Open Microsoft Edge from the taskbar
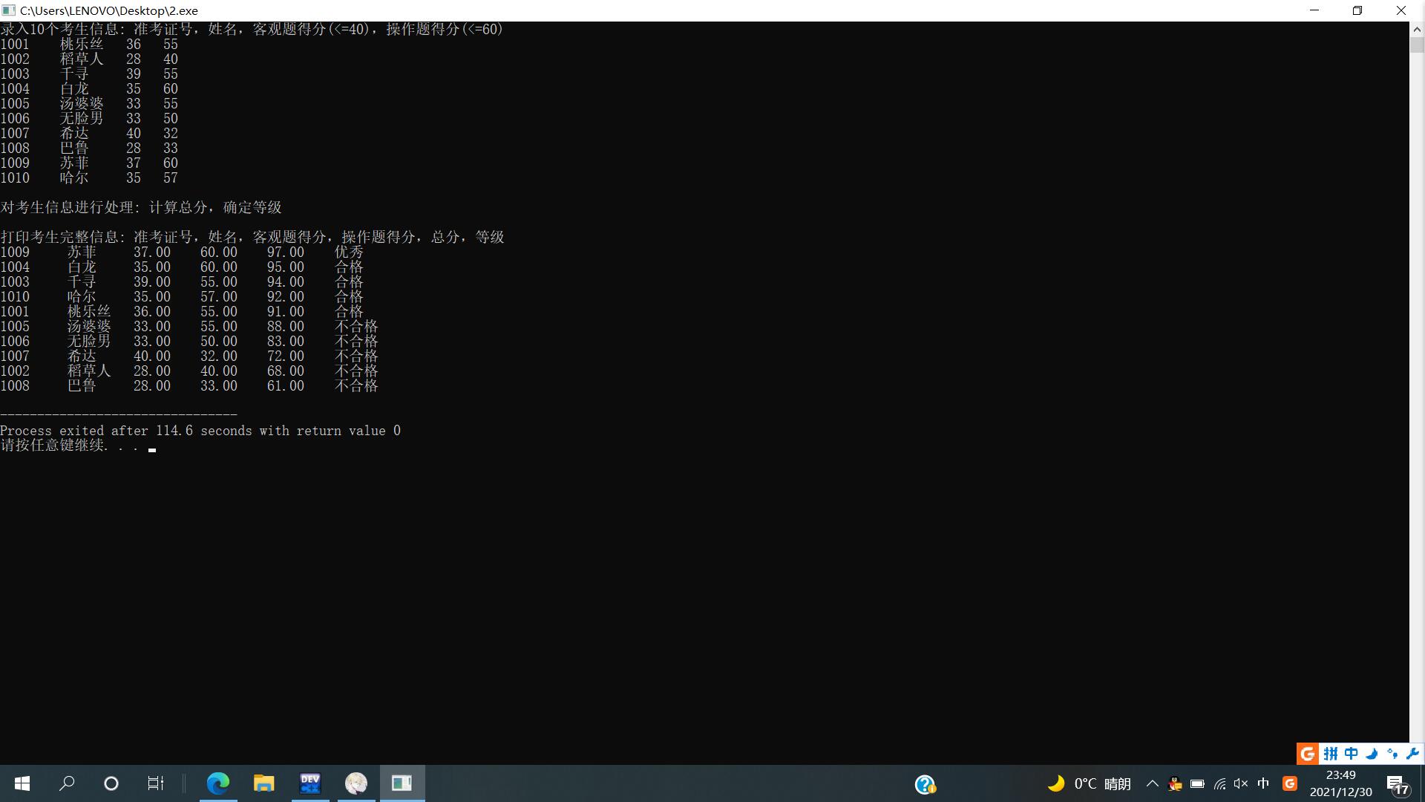Screen dimensions: 1425x802 click(218, 783)
